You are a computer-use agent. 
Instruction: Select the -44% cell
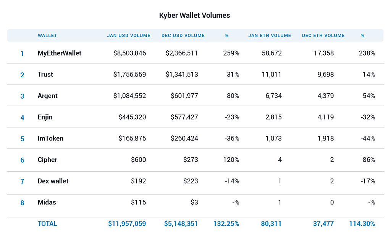click(x=368, y=139)
